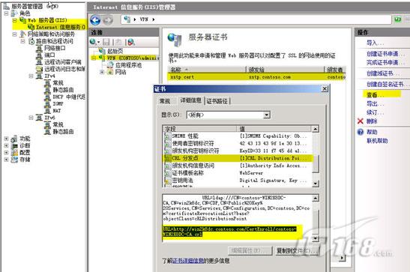This screenshot has width=410, height=272.
Task: Click the blue back navigation arrow
Action: 95,20
